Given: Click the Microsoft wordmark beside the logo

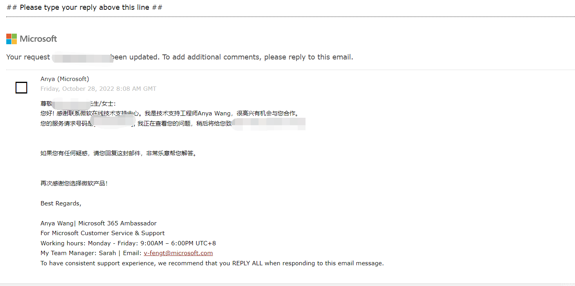Looking at the screenshot, I should point(38,39).
